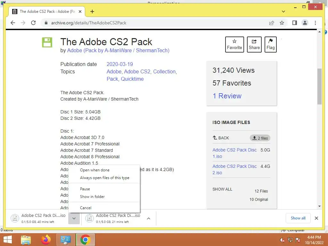Image resolution: width=328 pixels, height=246 pixels.
Task: Open the Chrome three-dot menu
Action: click(315, 23)
